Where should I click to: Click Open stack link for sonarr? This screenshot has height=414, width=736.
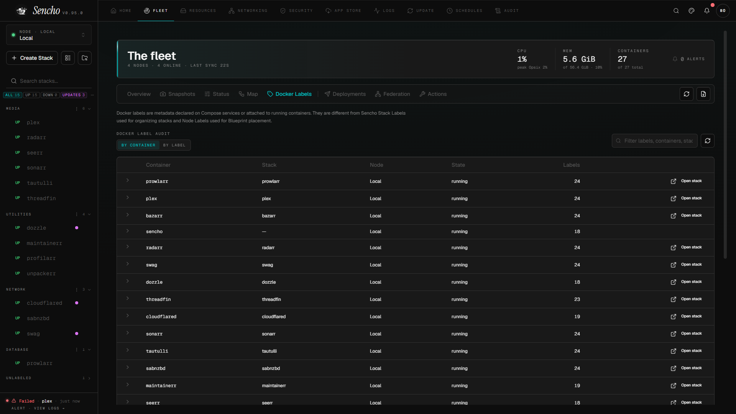pyautogui.click(x=686, y=333)
